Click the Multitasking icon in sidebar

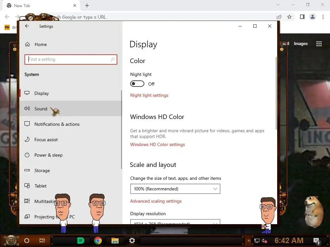click(27, 201)
